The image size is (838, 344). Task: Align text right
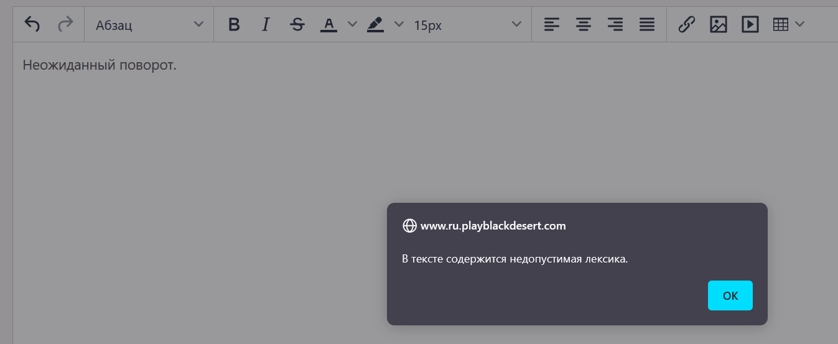615,25
